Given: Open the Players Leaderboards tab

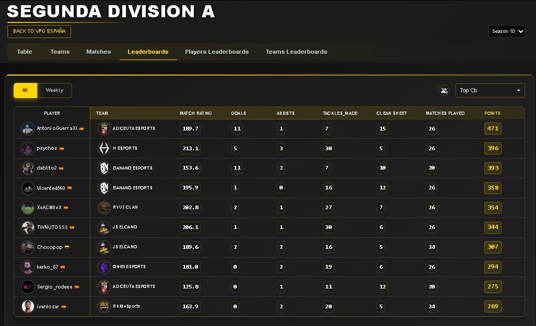Looking at the screenshot, I should tap(217, 52).
